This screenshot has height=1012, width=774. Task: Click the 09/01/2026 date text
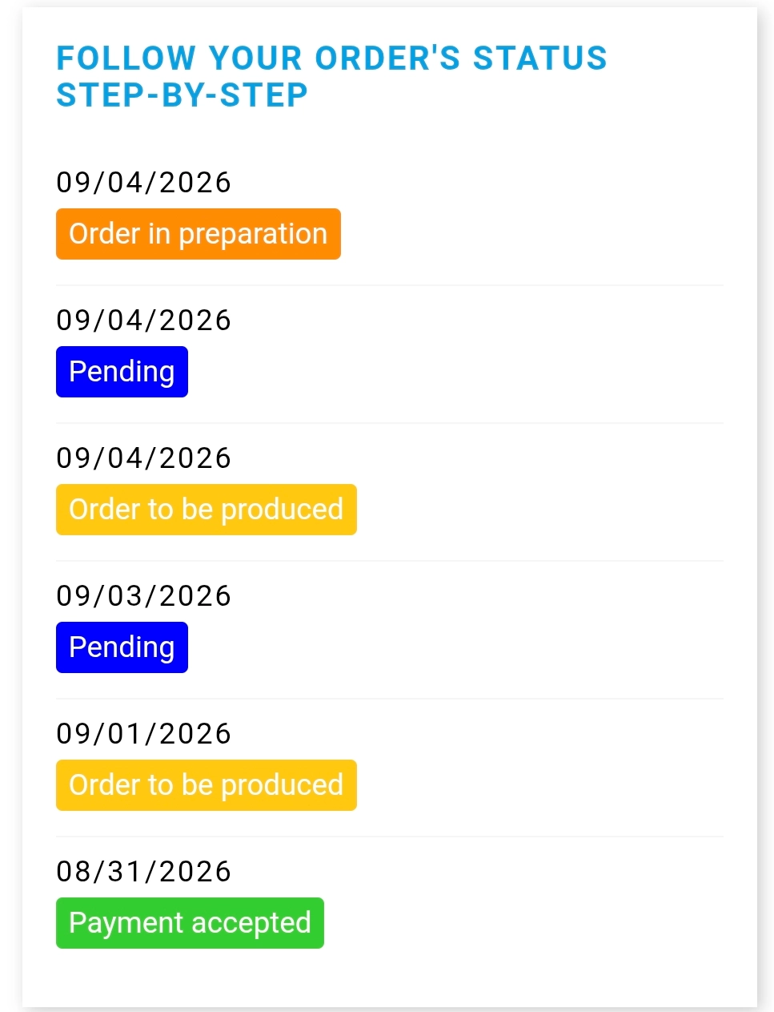pos(143,734)
